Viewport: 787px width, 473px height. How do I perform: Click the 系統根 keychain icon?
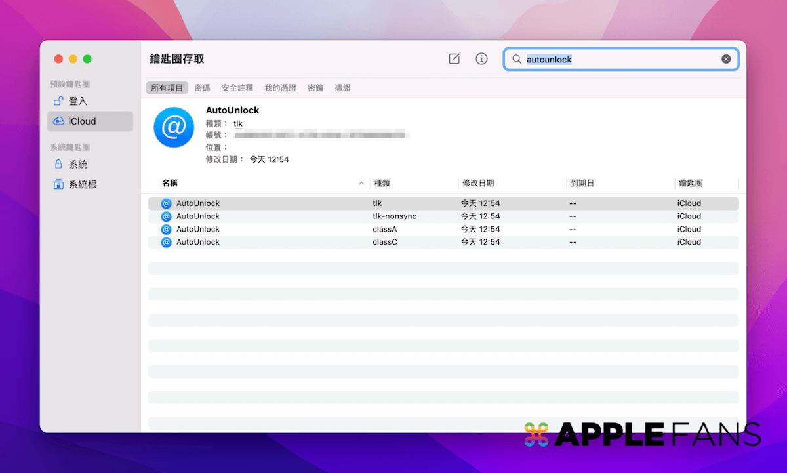[x=60, y=184]
